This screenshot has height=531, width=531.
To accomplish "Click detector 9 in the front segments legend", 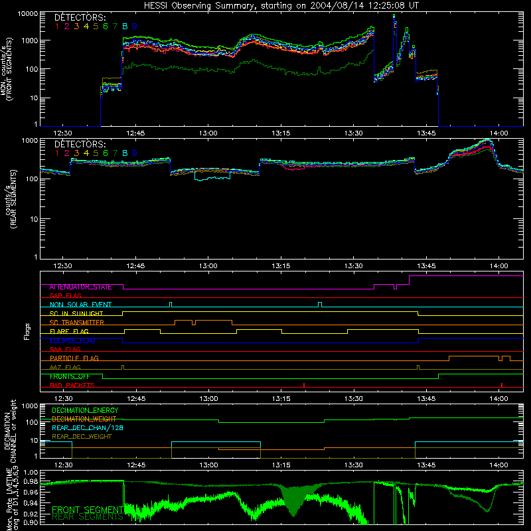I will 135,27.
